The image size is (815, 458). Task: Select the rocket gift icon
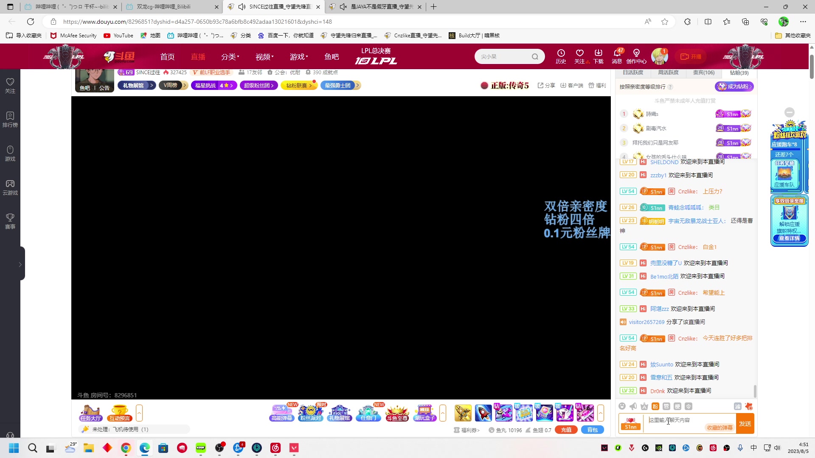(x=483, y=413)
